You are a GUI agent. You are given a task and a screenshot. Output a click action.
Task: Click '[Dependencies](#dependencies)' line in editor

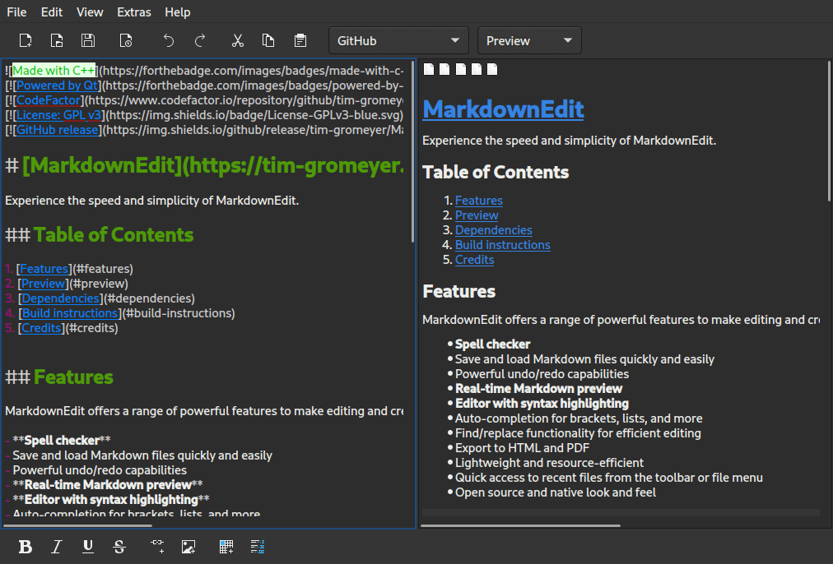pos(100,298)
